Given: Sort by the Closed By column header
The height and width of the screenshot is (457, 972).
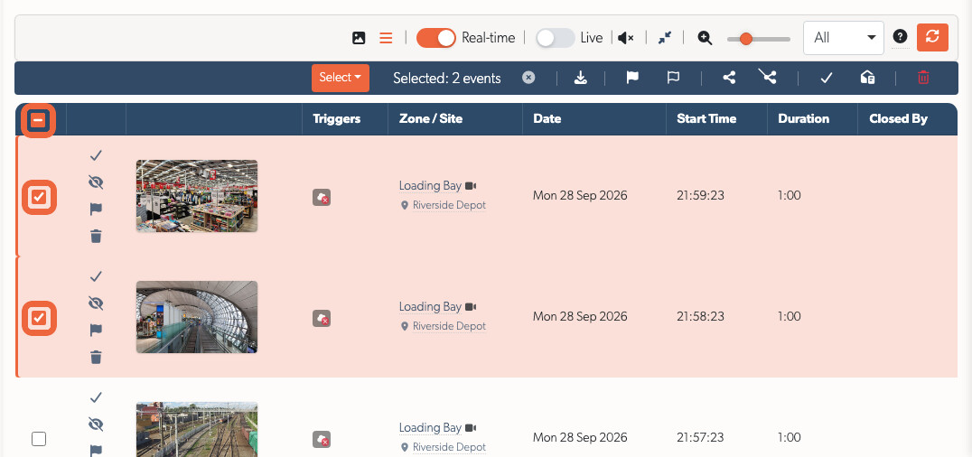Looking at the screenshot, I should [898, 119].
